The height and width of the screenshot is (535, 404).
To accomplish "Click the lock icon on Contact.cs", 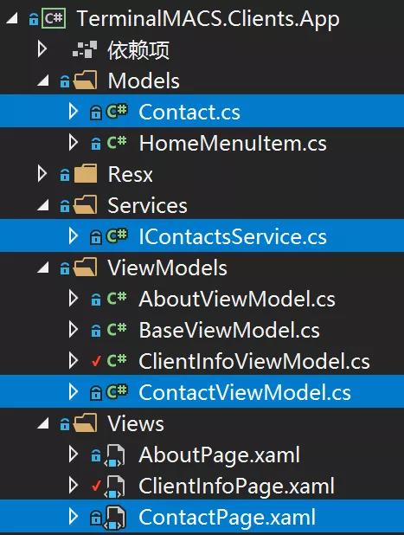I will pos(96,113).
